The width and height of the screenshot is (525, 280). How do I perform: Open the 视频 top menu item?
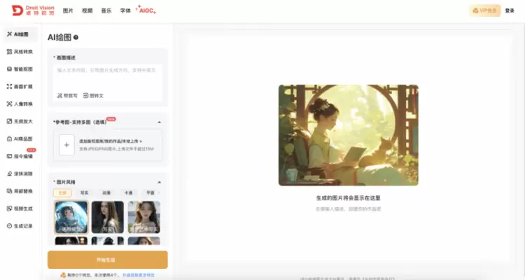tap(87, 11)
